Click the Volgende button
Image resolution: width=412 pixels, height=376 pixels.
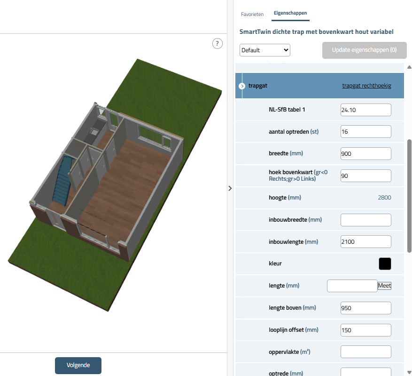pyautogui.click(x=78, y=365)
